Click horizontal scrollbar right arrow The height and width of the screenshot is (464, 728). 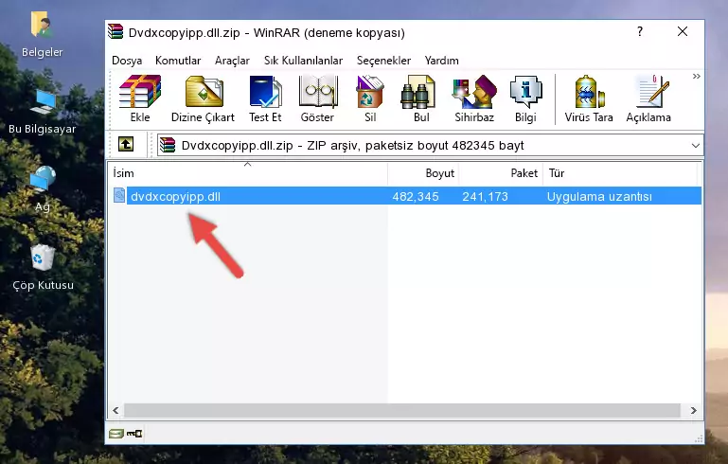pyautogui.click(x=694, y=411)
